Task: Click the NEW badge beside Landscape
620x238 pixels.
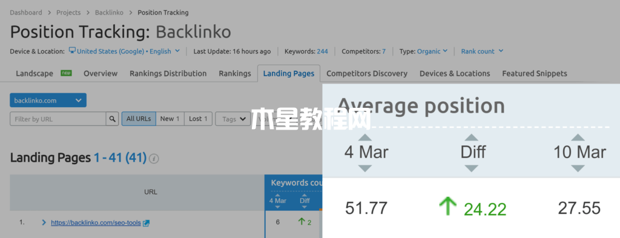Action: (x=66, y=73)
